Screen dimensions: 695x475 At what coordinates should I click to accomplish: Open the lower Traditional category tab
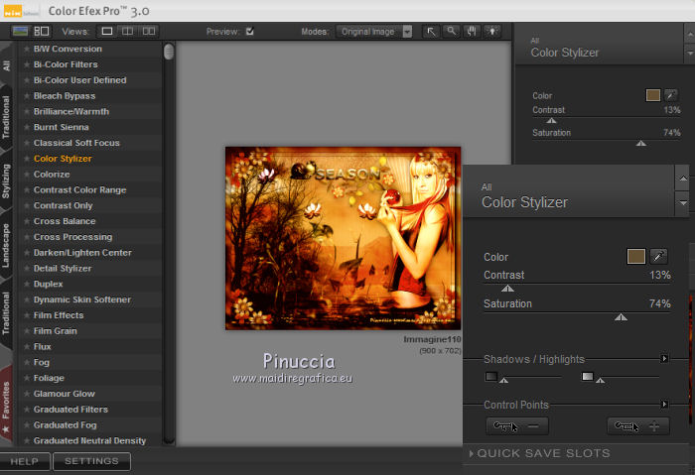point(6,313)
